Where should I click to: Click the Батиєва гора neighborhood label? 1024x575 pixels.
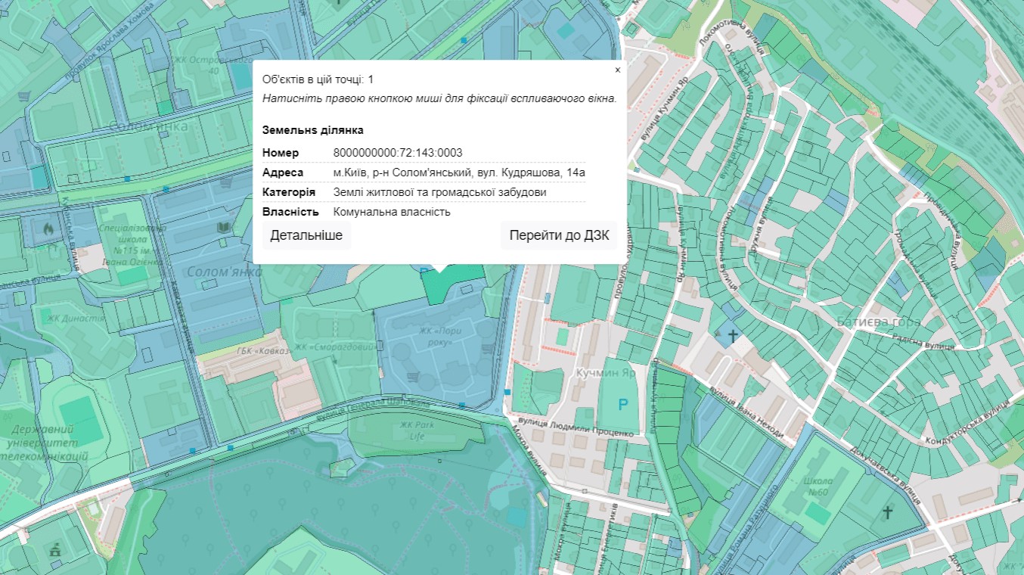click(x=878, y=322)
